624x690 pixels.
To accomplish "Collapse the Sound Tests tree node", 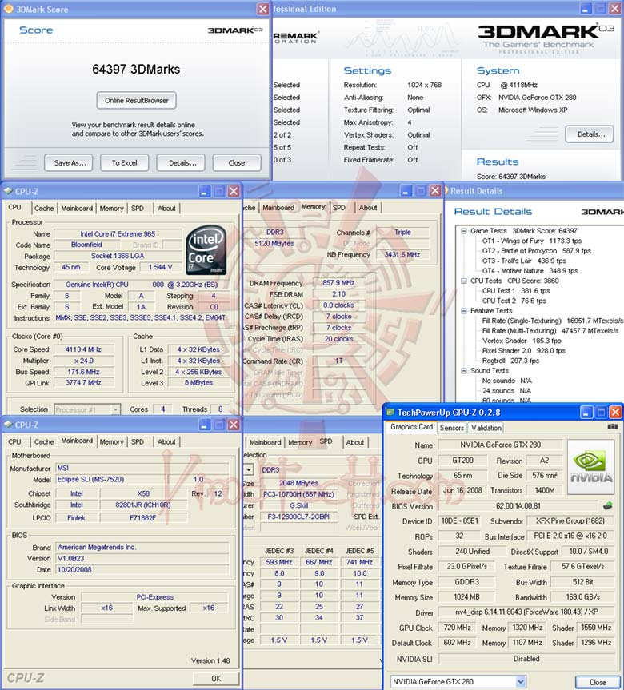I will (x=464, y=370).
